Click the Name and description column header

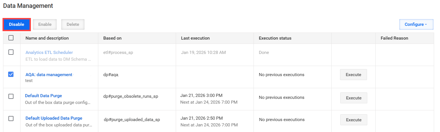[47, 38]
